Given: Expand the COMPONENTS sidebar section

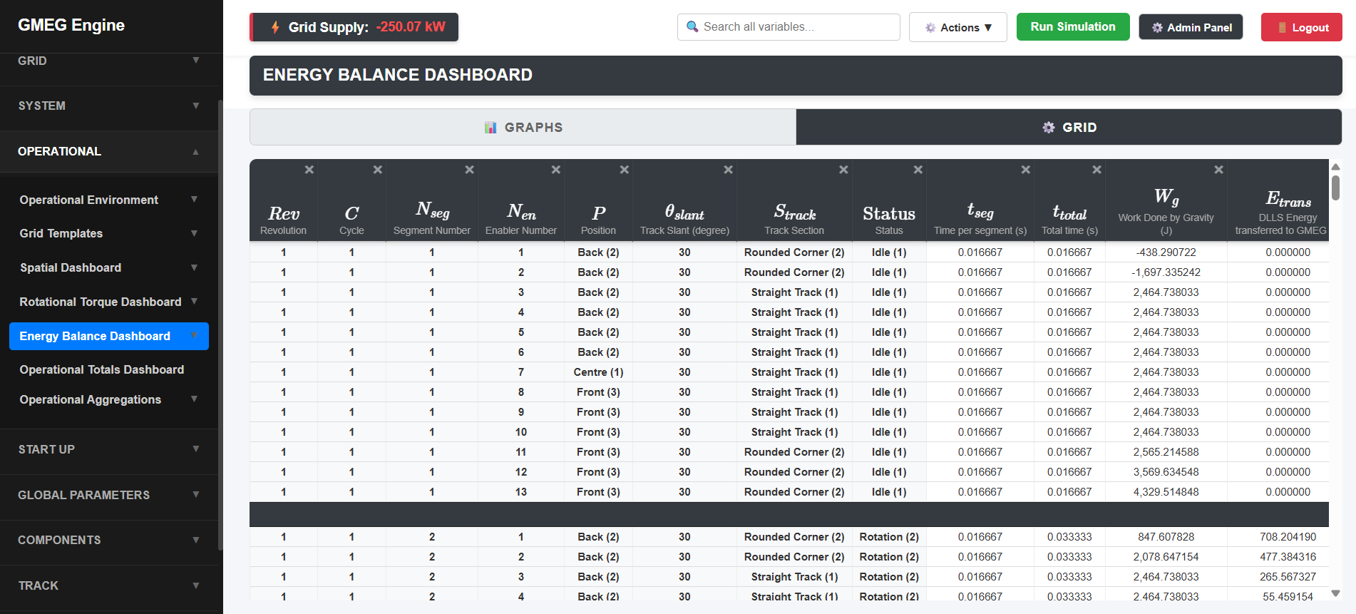Looking at the screenshot, I should pos(109,540).
